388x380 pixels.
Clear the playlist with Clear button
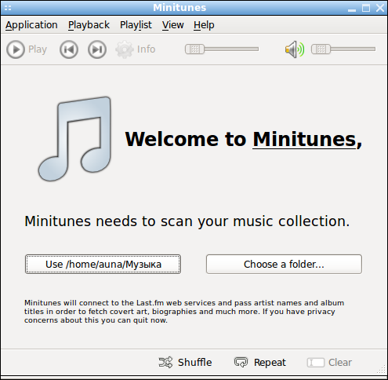coord(329,363)
